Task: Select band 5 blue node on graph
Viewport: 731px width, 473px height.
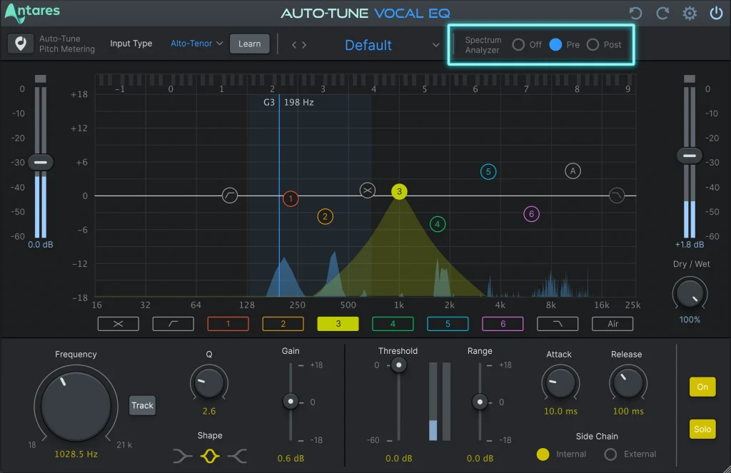Action: [488, 171]
